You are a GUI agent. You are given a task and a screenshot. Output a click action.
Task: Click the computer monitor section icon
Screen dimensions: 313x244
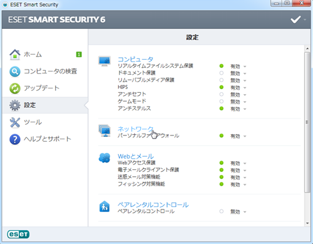(105, 61)
